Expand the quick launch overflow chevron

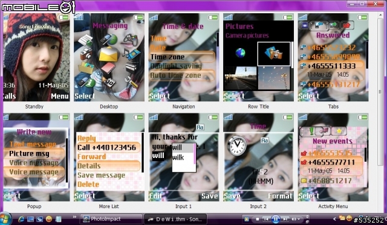click(74, 217)
